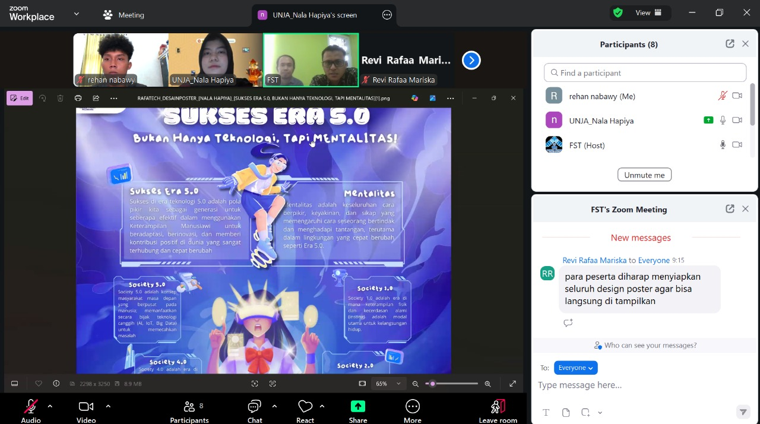Pop out the Participants panel
760x424 pixels.
730,44
